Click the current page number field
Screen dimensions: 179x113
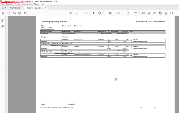(82, 13)
